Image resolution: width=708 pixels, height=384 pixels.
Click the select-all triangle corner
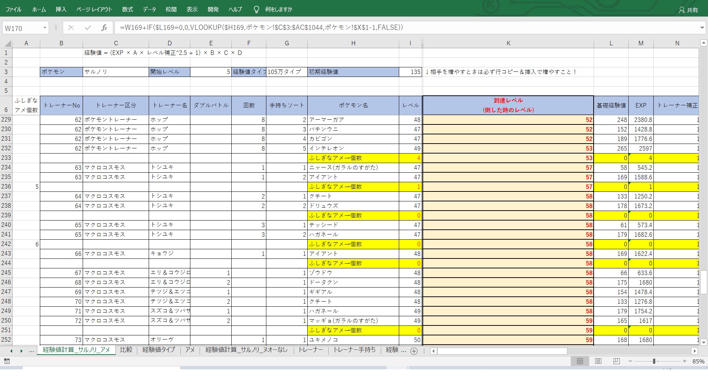[x=7, y=43]
